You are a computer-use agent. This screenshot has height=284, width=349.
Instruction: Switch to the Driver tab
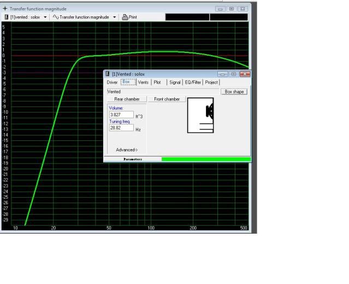click(x=112, y=82)
